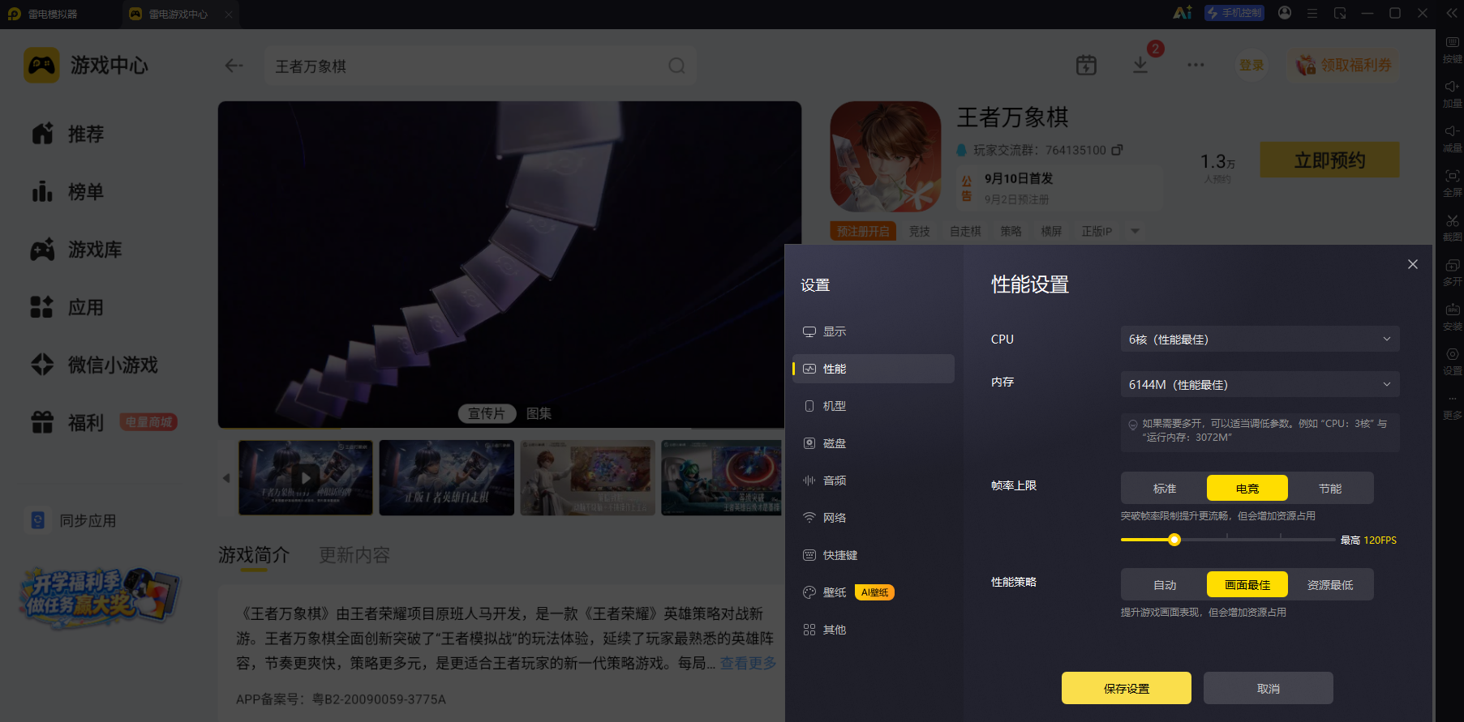Select the 性能 settings section
1464x722 pixels.
coord(874,369)
